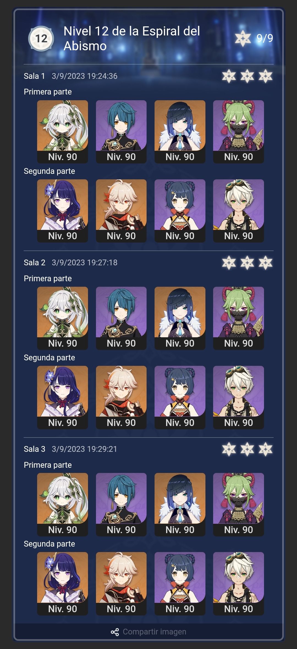Open Yelan portrait in Sala 1 first half

(x=180, y=132)
